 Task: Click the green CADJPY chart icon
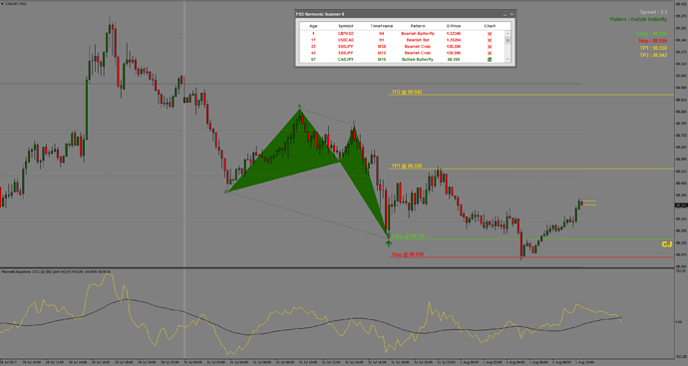tap(490, 59)
